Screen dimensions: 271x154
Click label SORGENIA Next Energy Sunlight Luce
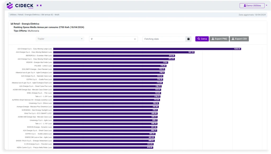coord(37,110)
